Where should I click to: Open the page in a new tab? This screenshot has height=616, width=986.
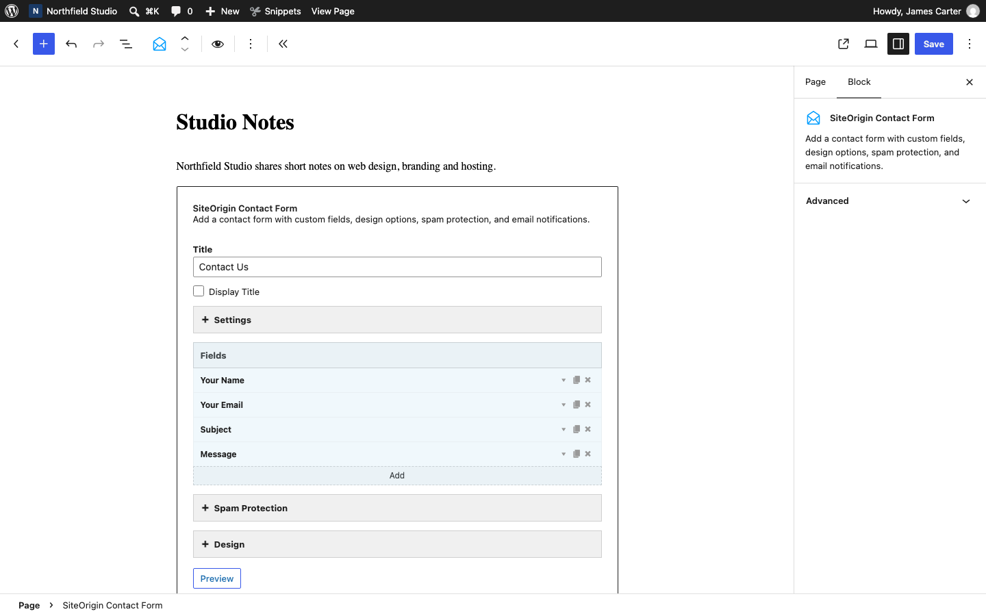click(844, 44)
